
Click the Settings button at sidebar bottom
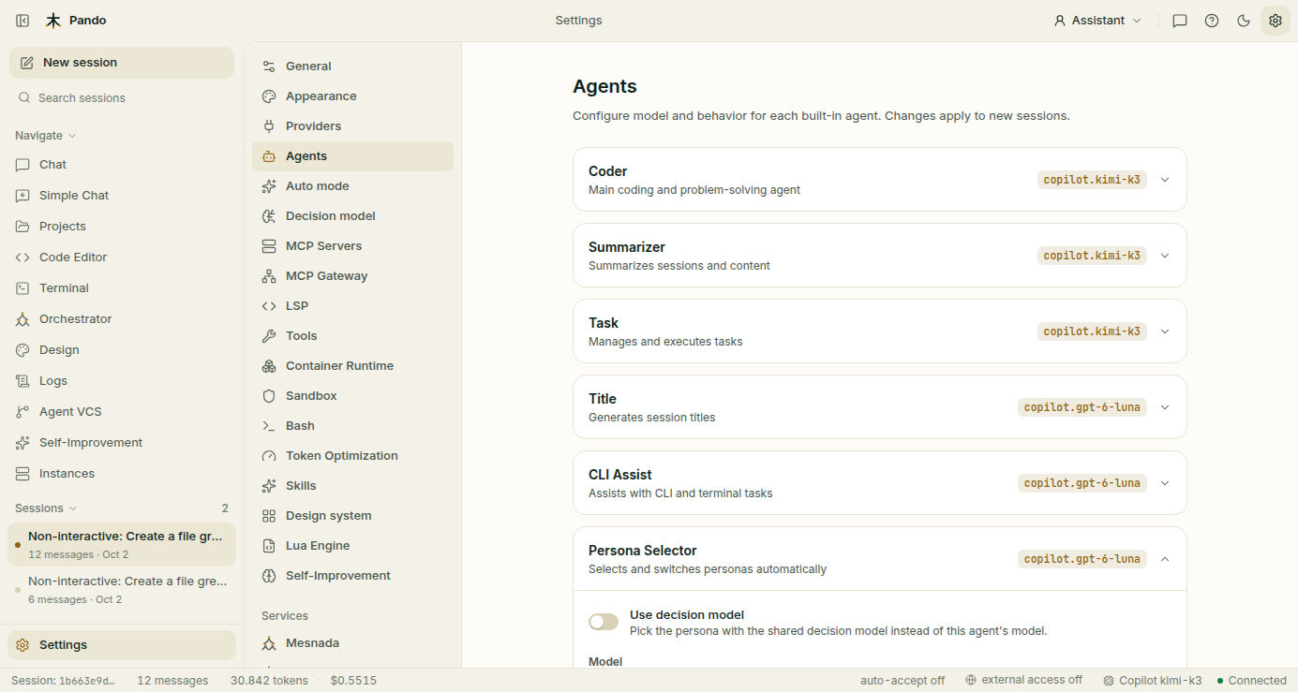[122, 645]
